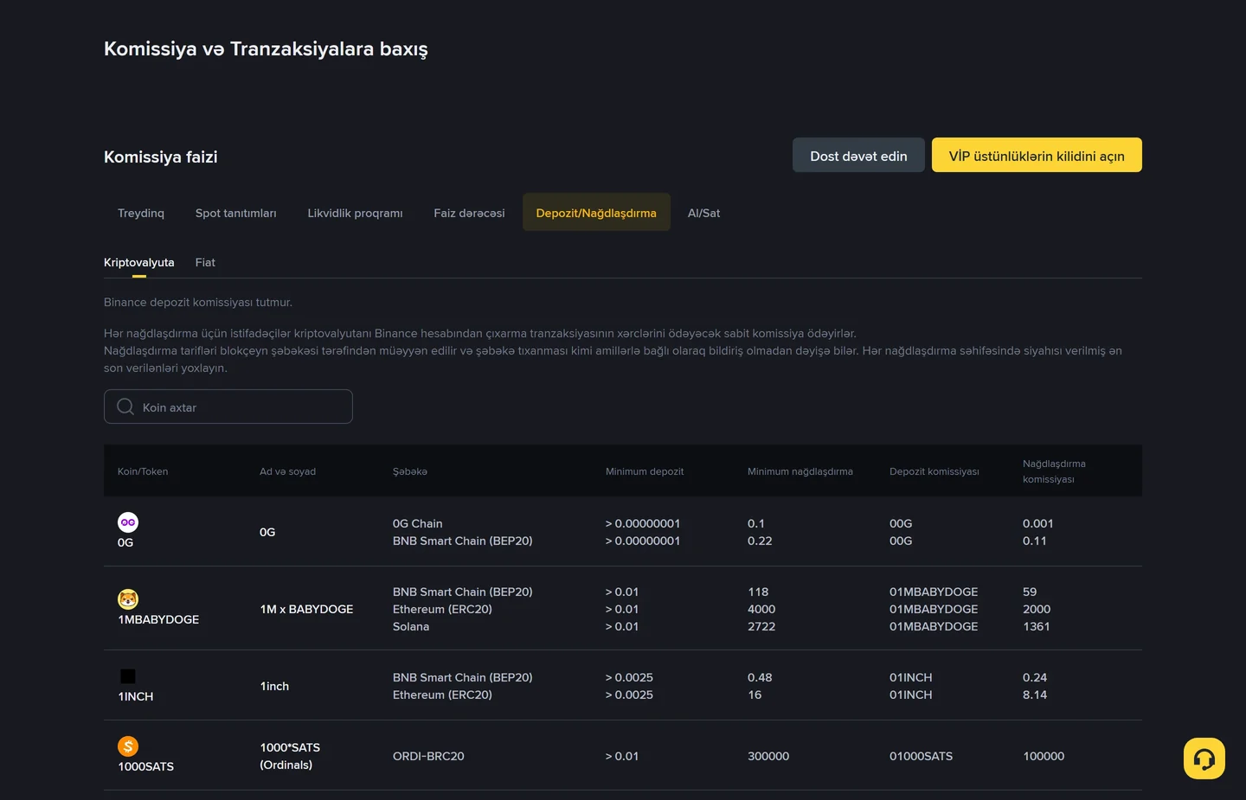Click the 1M x BABYDOGE name cell

(306, 609)
